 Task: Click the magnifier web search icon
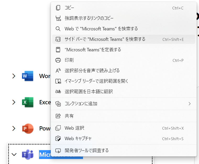point(58,29)
